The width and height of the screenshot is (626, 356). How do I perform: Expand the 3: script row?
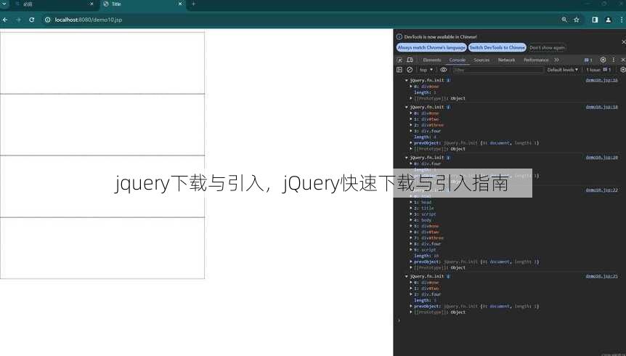pos(411,214)
